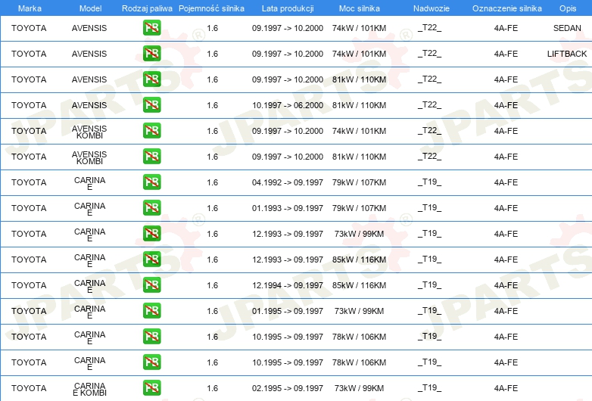The width and height of the screenshot is (592, 401).
Task: Click the Rodzaj paliwa column header
Action: coord(147,8)
